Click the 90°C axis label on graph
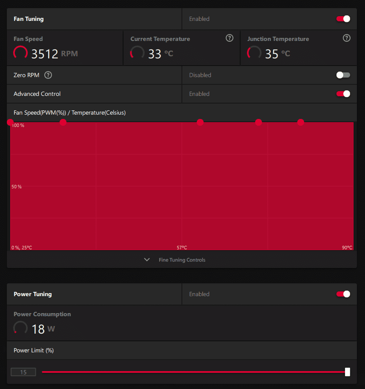Image resolution: width=365 pixels, height=389 pixels. 347,248
